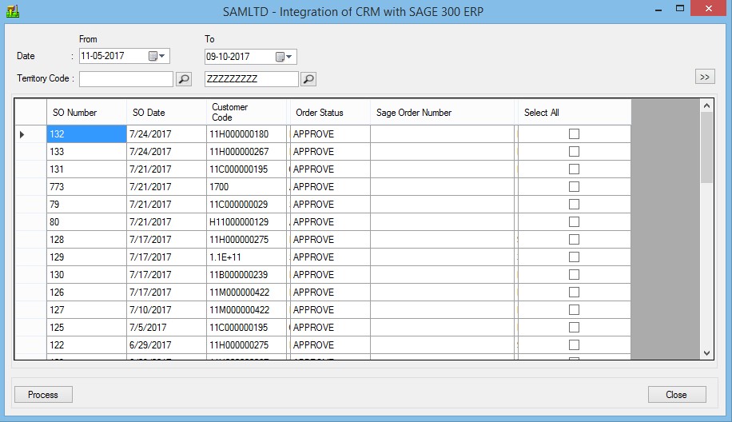Check the box for SO 132
The width and height of the screenshot is (732, 422).
(x=575, y=134)
